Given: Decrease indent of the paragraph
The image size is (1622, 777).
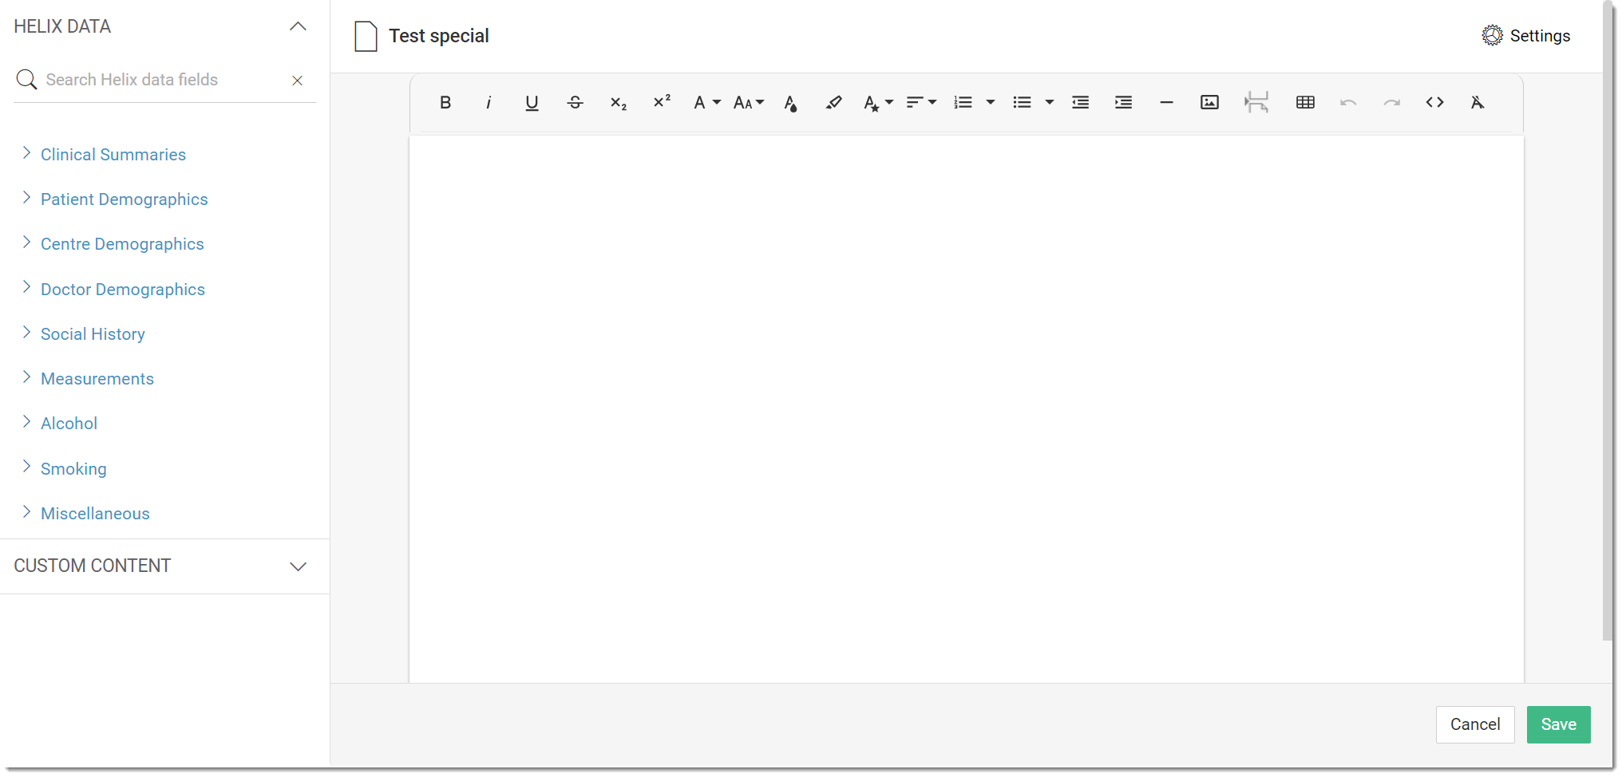Looking at the screenshot, I should (1081, 102).
